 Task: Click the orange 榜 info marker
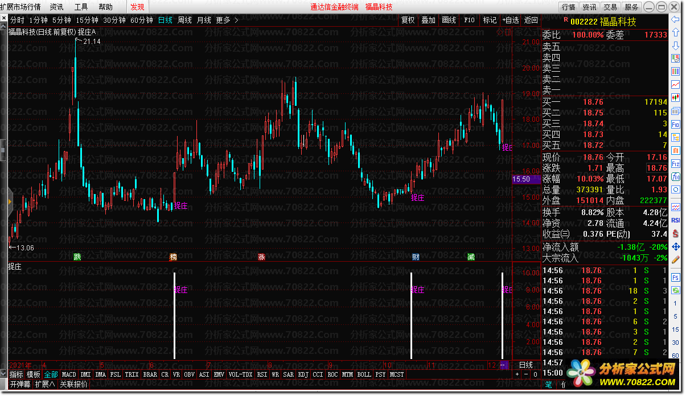tap(173, 257)
